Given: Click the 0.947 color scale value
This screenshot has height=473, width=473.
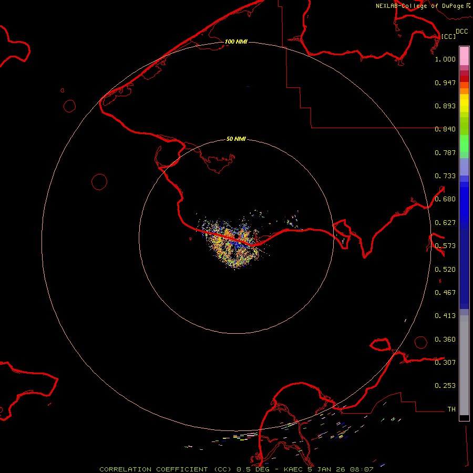Looking at the screenshot, I should [445, 83].
